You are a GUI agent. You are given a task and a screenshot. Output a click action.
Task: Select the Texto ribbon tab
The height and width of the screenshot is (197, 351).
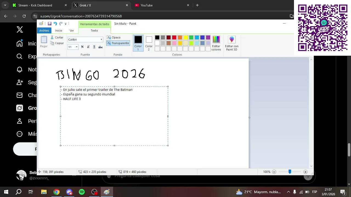[x=94, y=31]
